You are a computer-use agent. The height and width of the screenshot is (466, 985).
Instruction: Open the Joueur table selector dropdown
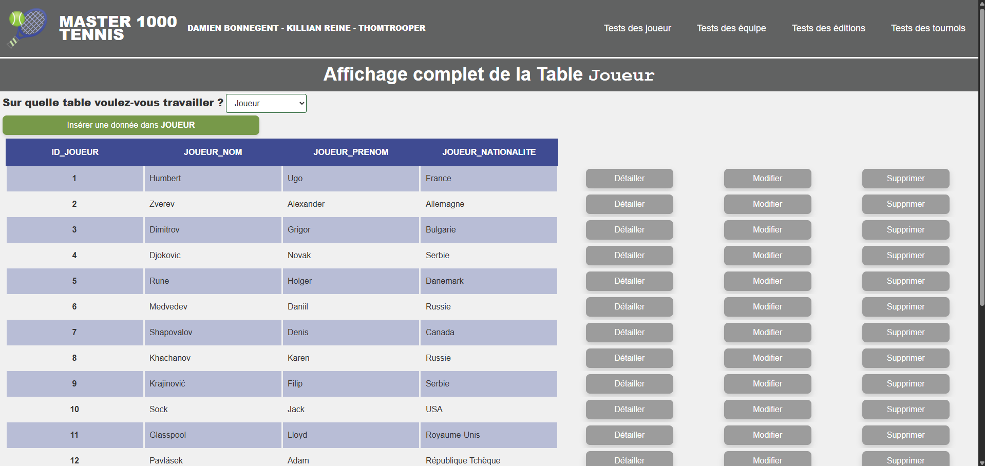(x=266, y=103)
